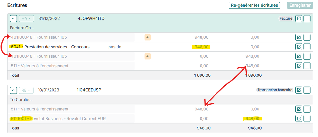Click the A badge on first Fournisseur 105 row
The height and width of the screenshot is (137, 318).
148,37
